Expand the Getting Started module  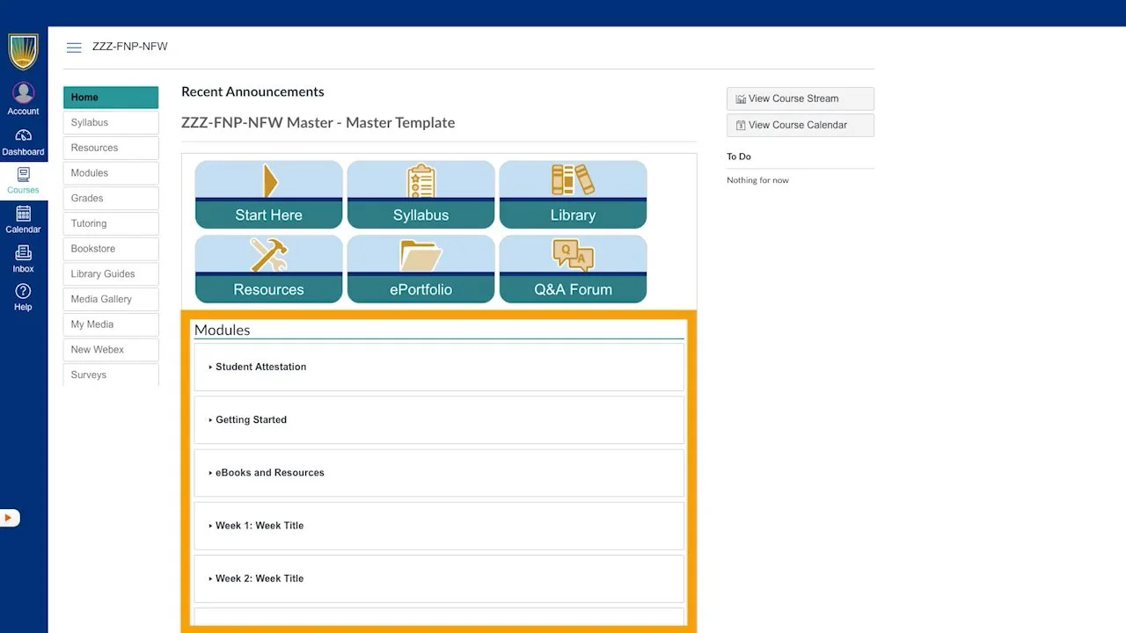[x=439, y=419]
